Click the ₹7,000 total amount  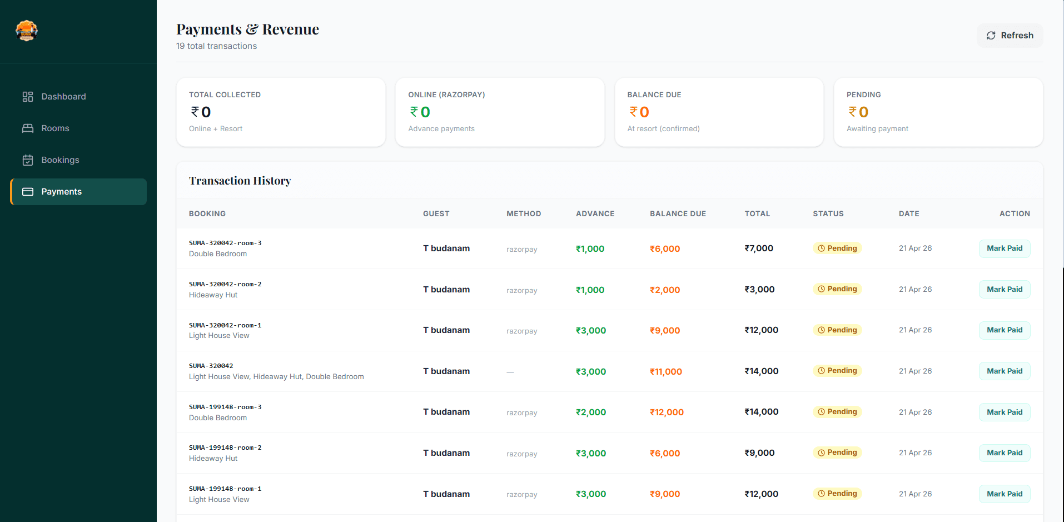[x=759, y=248]
